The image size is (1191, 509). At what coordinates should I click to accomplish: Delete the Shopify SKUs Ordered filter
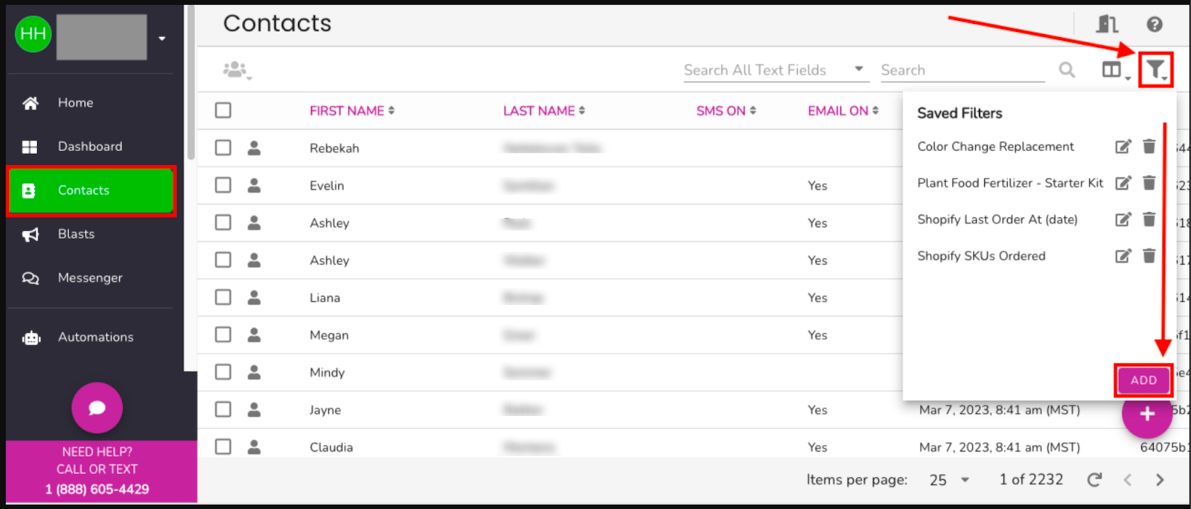click(1149, 256)
